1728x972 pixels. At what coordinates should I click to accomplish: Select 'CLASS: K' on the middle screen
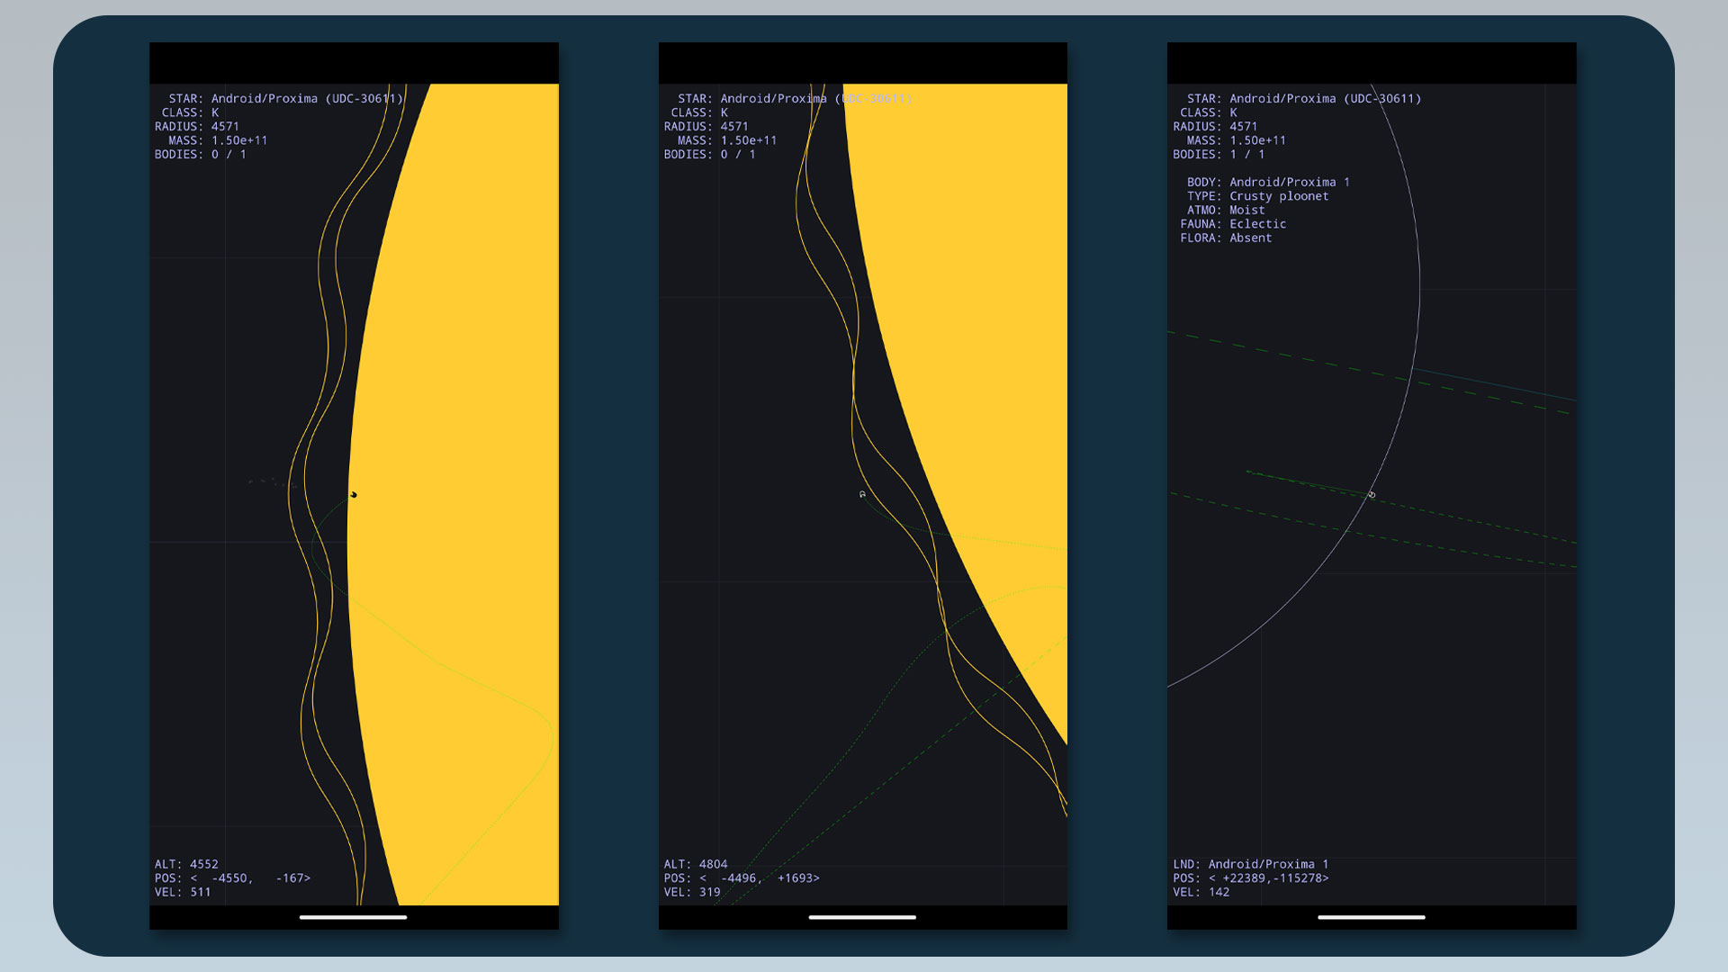pos(699,112)
